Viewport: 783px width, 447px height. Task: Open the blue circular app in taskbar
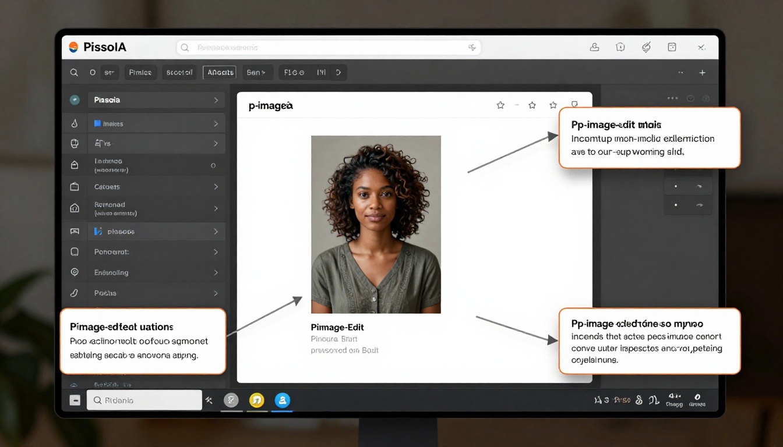(x=283, y=400)
